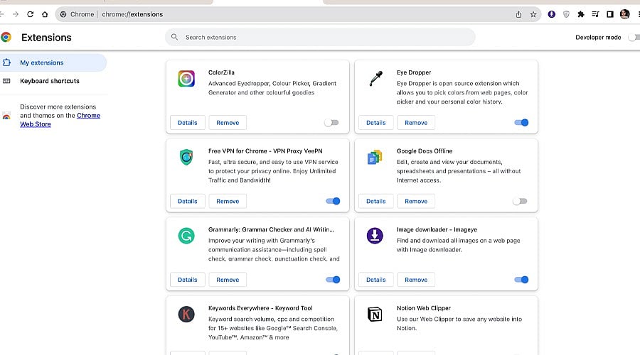This screenshot has height=355, width=640.
Task: Turn off the Image downloader toggle
Action: [521, 280]
